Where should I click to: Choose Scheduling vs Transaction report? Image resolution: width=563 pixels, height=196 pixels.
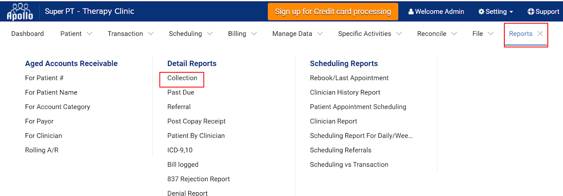click(349, 164)
